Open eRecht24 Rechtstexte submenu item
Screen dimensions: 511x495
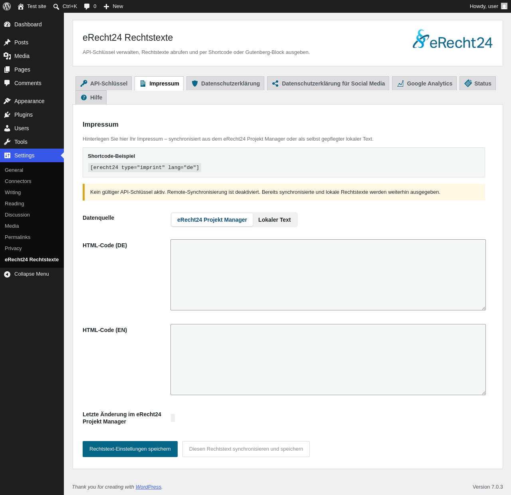[32, 260]
